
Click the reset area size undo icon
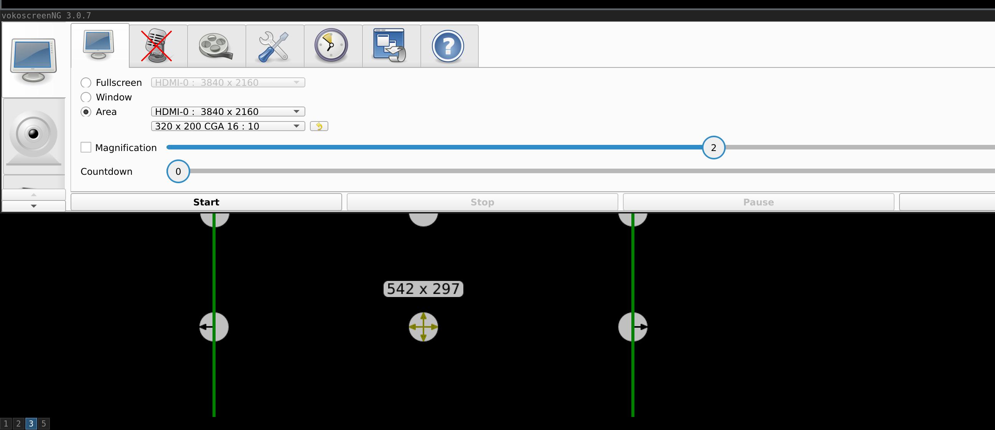319,126
